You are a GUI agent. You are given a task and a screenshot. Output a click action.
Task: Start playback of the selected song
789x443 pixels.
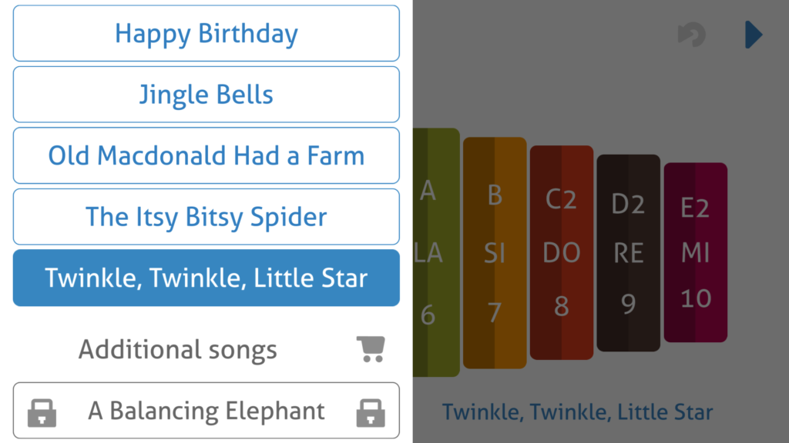click(x=753, y=35)
